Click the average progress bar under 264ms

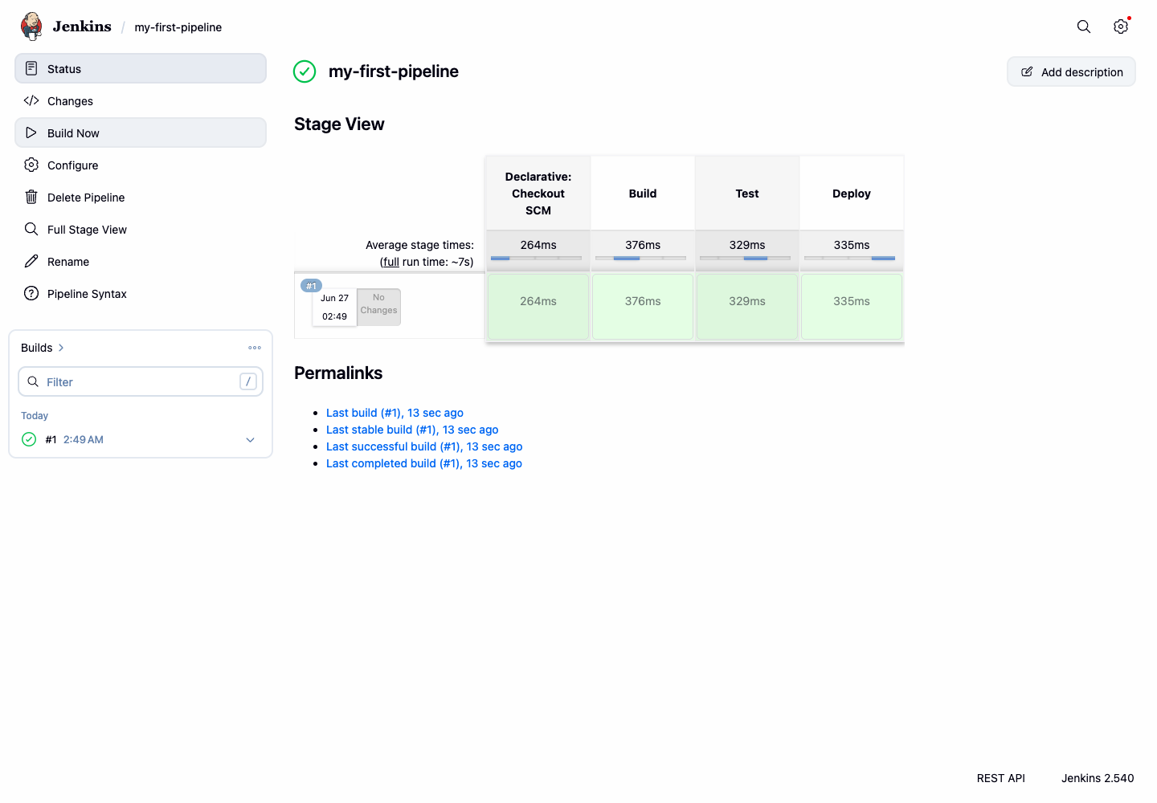536,259
